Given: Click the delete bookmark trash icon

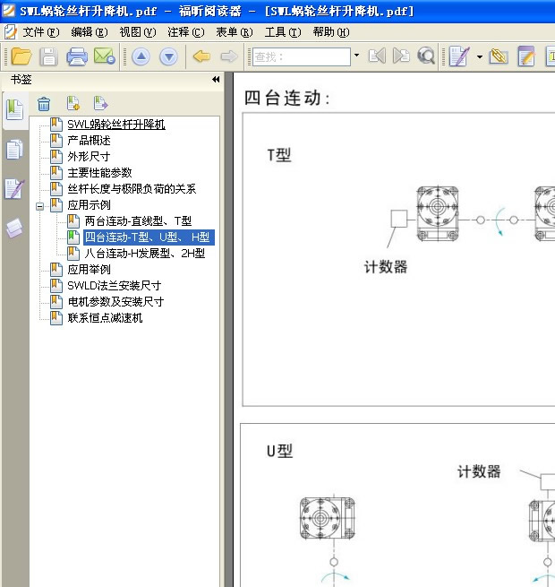Looking at the screenshot, I should (x=44, y=103).
